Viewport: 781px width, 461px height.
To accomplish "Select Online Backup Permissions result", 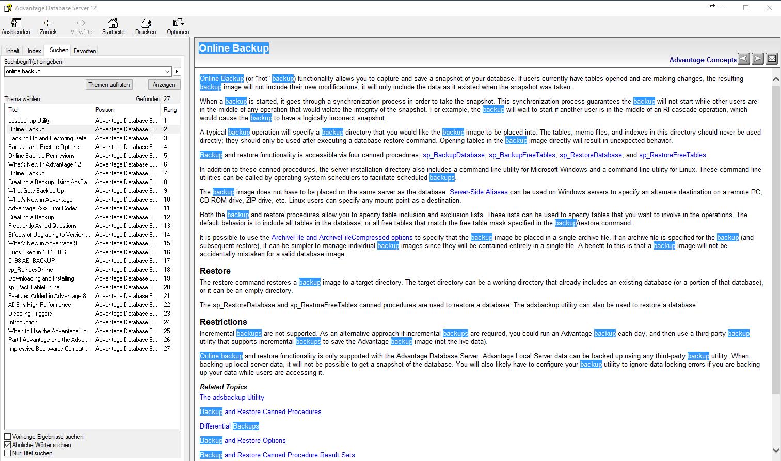I will (x=93, y=156).
